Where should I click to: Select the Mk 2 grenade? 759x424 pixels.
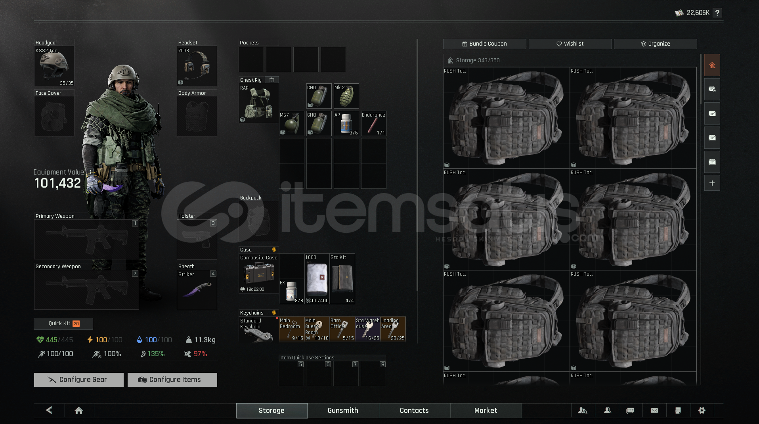click(x=346, y=96)
